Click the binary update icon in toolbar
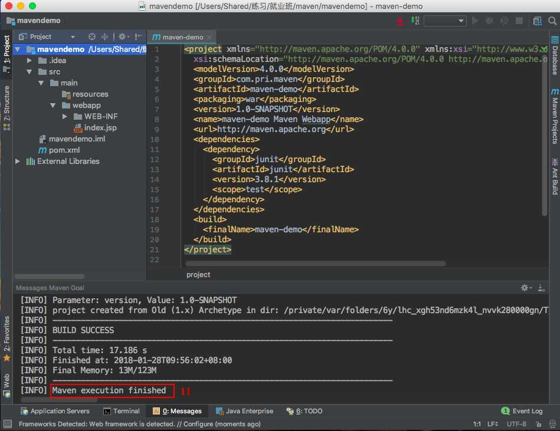Viewport: 560px width, 431px height. click(x=415, y=21)
